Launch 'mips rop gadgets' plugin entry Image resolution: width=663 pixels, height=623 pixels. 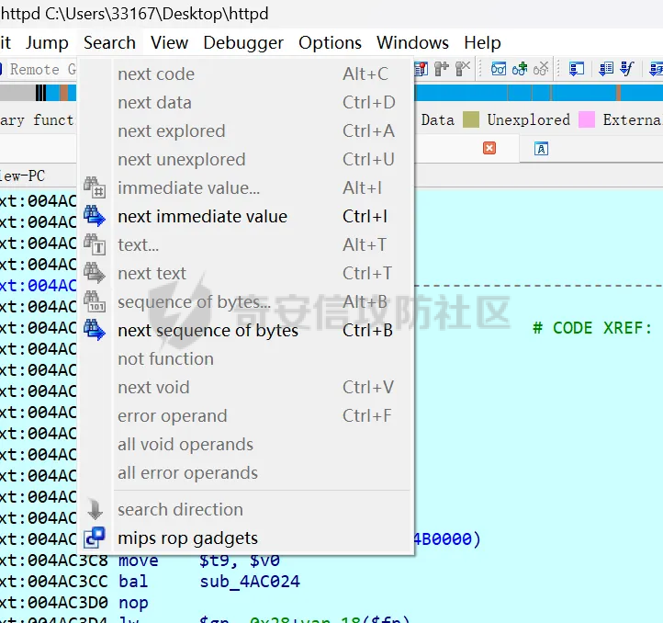point(244,538)
